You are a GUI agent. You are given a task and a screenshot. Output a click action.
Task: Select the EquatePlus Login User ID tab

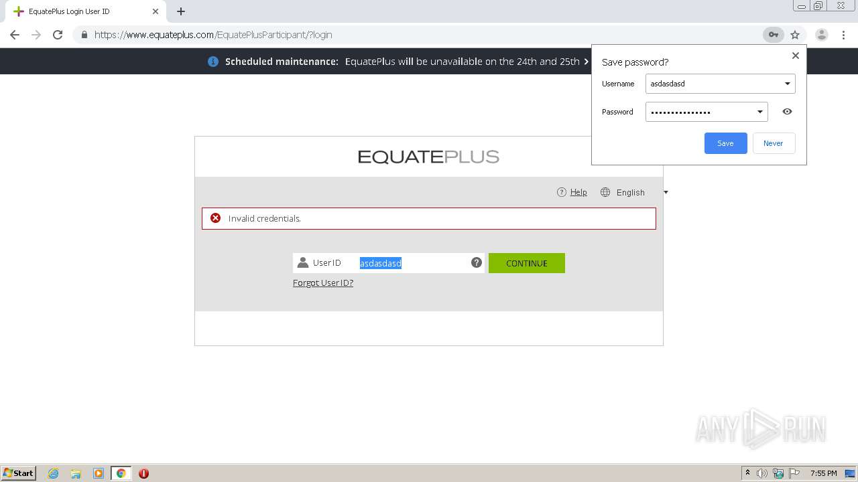click(x=86, y=11)
